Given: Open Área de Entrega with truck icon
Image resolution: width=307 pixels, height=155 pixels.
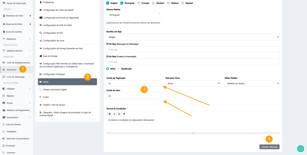Looking at the screenshot, I should coord(50,56).
